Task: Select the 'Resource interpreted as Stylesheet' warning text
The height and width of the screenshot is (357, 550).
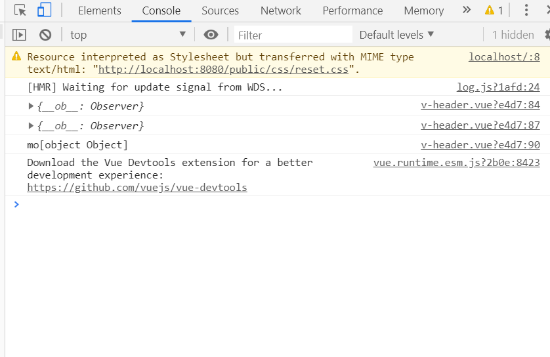Action: click(221, 63)
